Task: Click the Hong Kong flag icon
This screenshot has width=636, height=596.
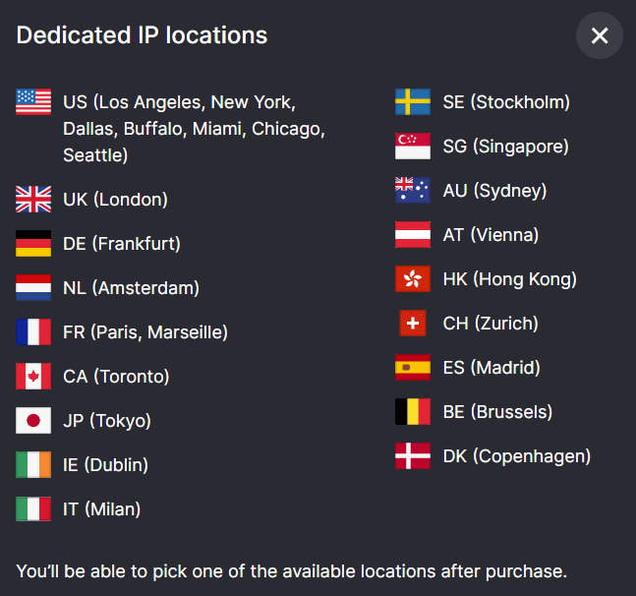Action: pos(413,278)
